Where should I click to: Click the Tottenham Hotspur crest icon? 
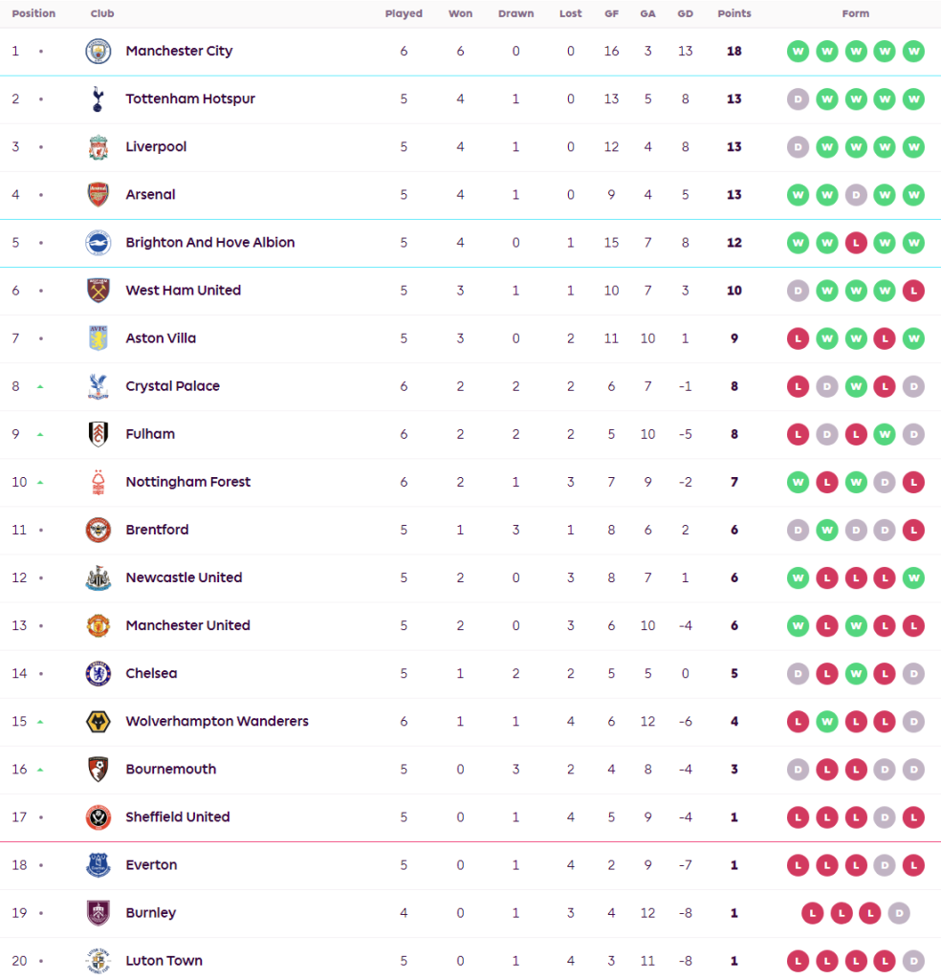(x=98, y=99)
